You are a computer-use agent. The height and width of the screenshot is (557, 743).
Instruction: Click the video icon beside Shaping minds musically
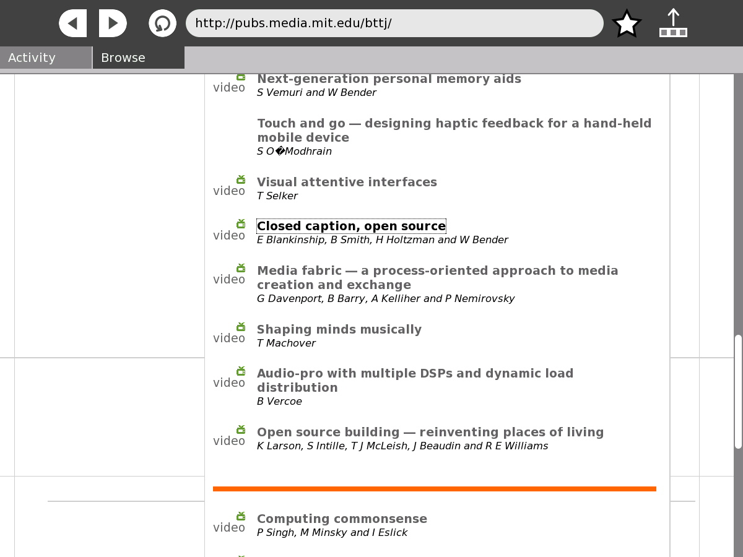[x=240, y=327]
